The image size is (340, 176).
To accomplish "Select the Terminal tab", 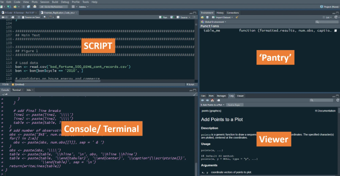I will pos(16,90).
